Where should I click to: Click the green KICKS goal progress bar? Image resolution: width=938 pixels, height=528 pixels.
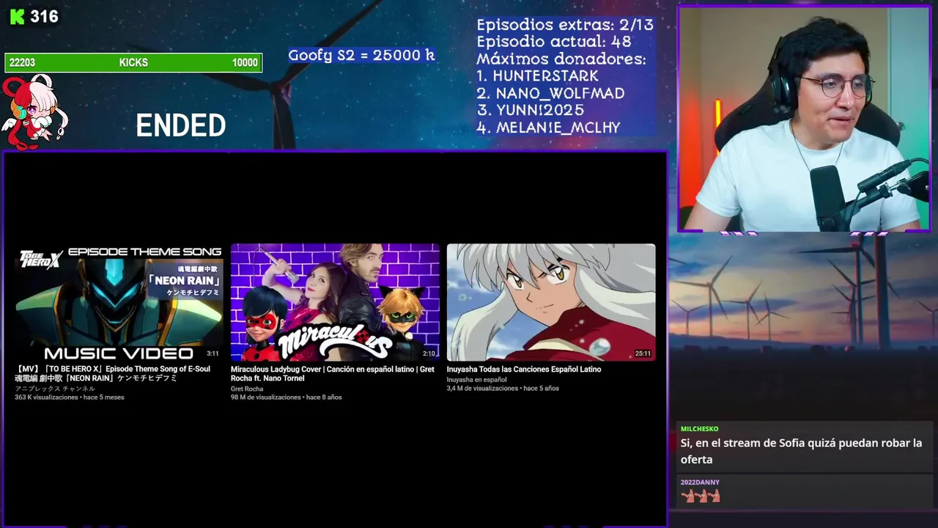(133, 63)
